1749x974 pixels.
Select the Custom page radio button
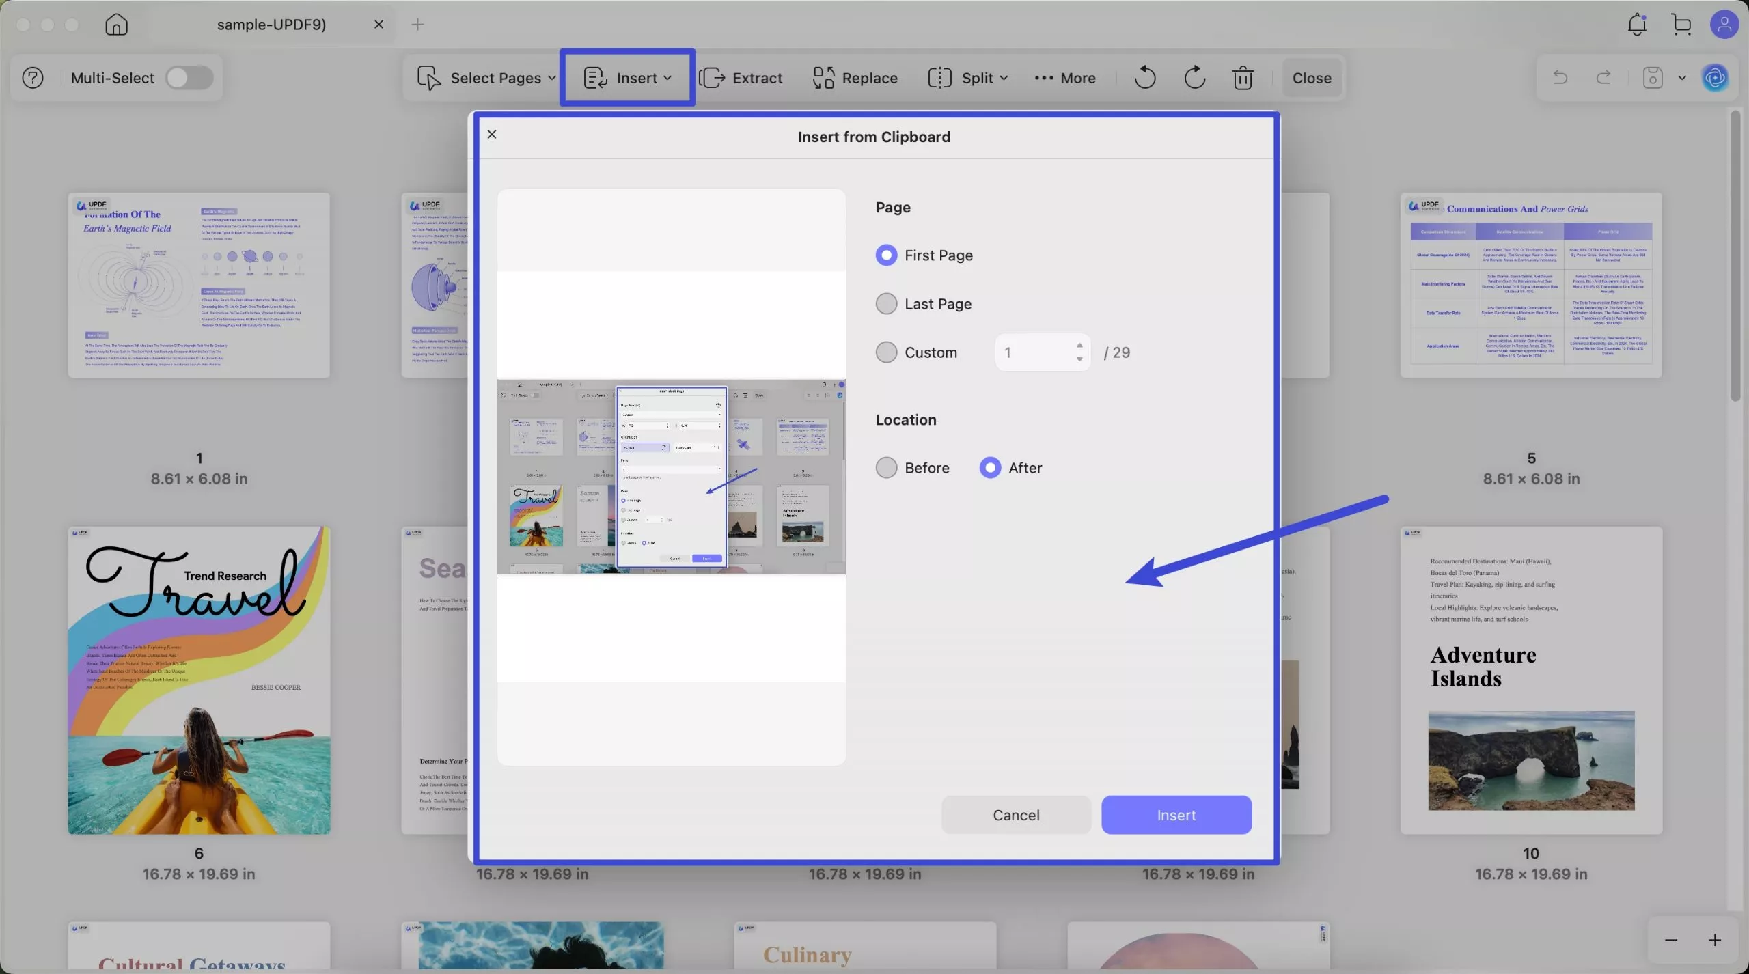(x=886, y=352)
